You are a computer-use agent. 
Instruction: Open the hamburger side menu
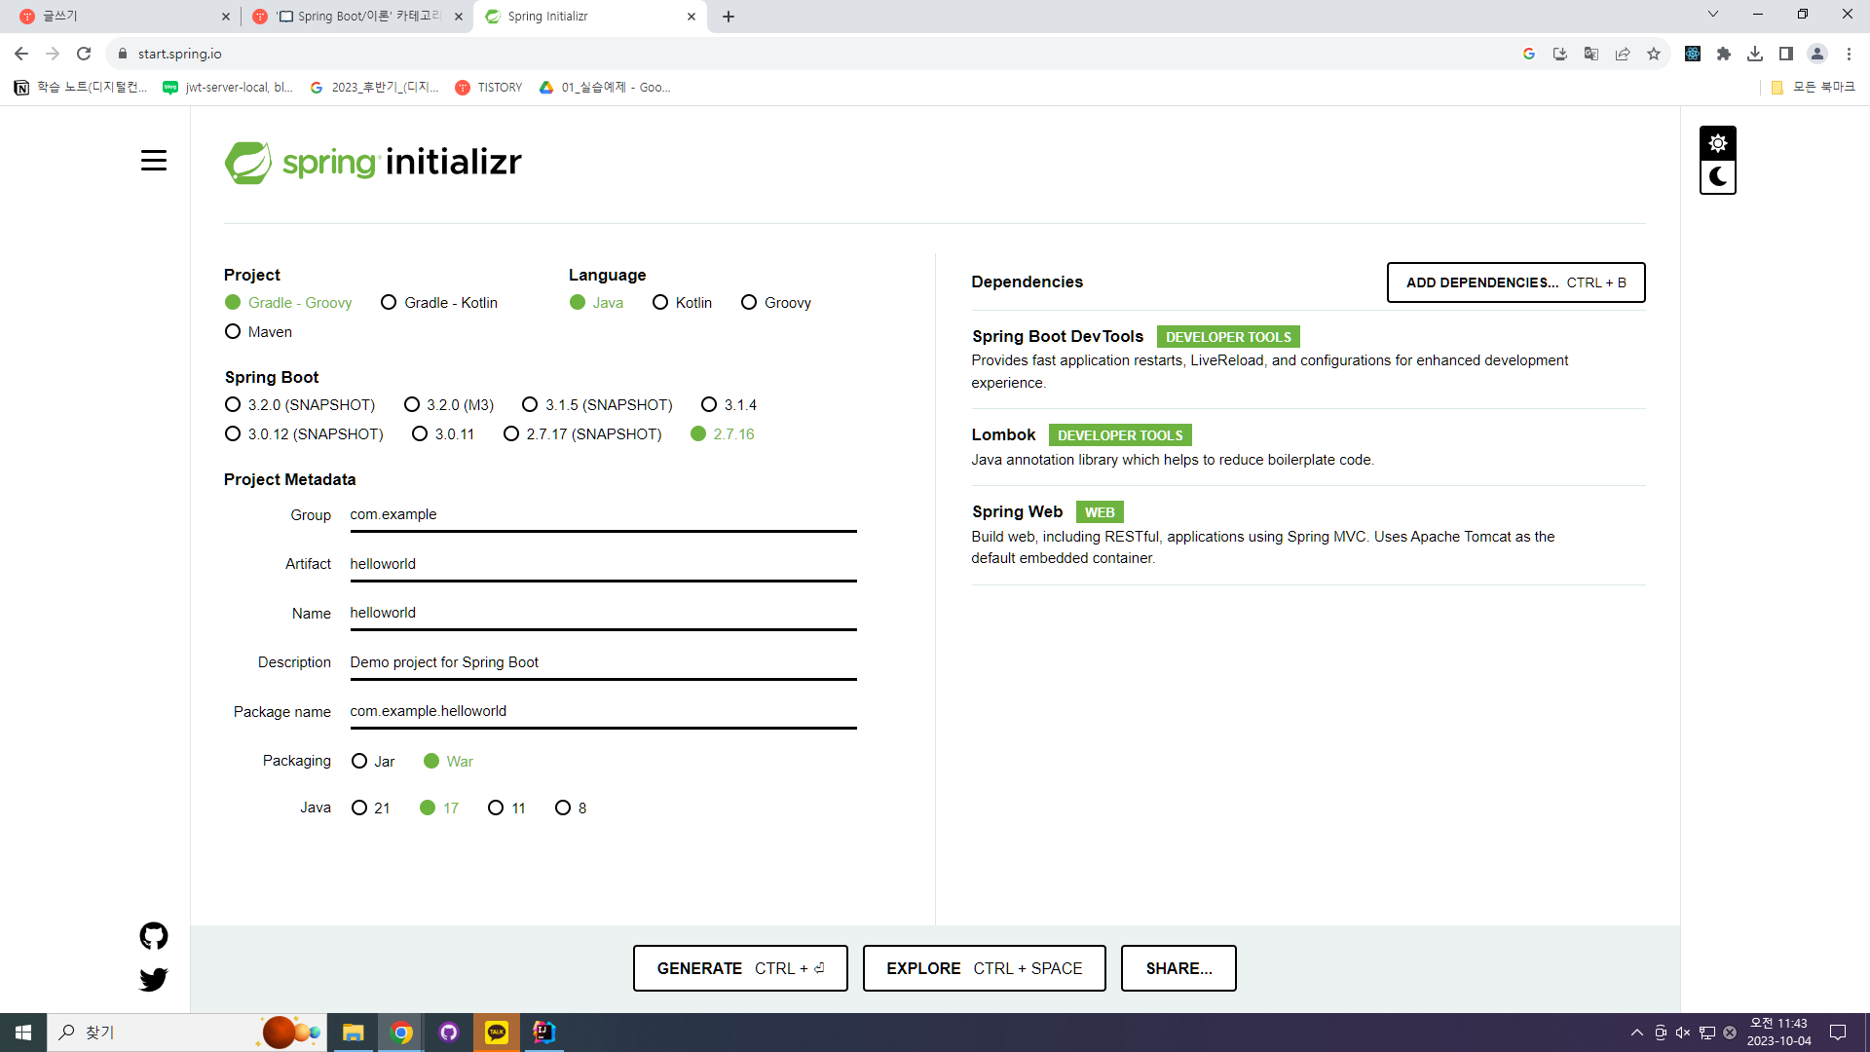pos(154,161)
